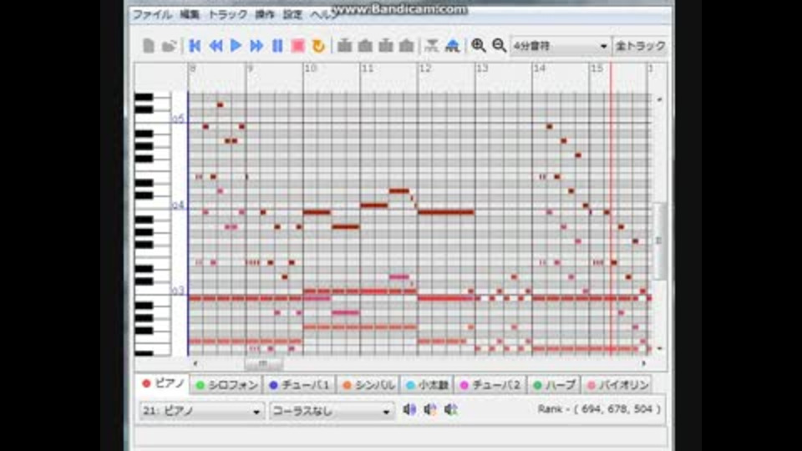Zoom in on the piano roll
802x451 pixels.
point(478,46)
